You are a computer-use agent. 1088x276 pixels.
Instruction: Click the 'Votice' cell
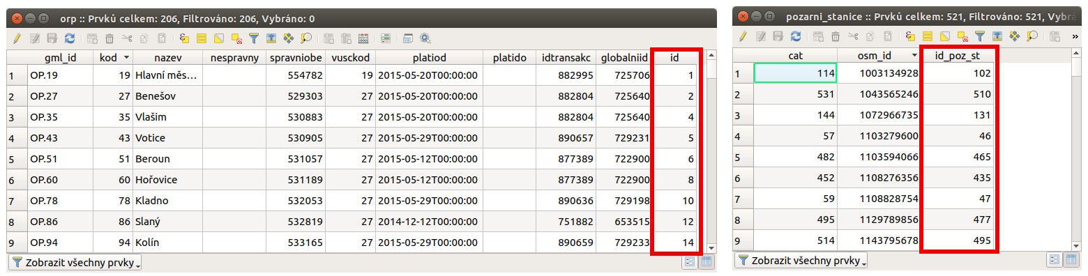(167, 138)
